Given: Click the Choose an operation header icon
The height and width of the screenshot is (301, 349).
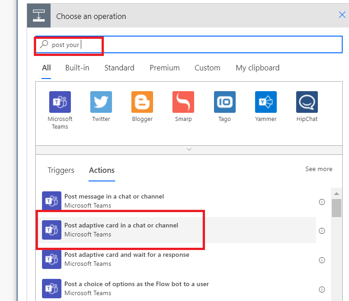Looking at the screenshot, I should [39, 16].
